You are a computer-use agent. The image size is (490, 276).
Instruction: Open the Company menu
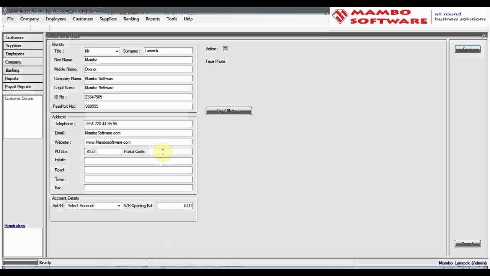point(29,19)
